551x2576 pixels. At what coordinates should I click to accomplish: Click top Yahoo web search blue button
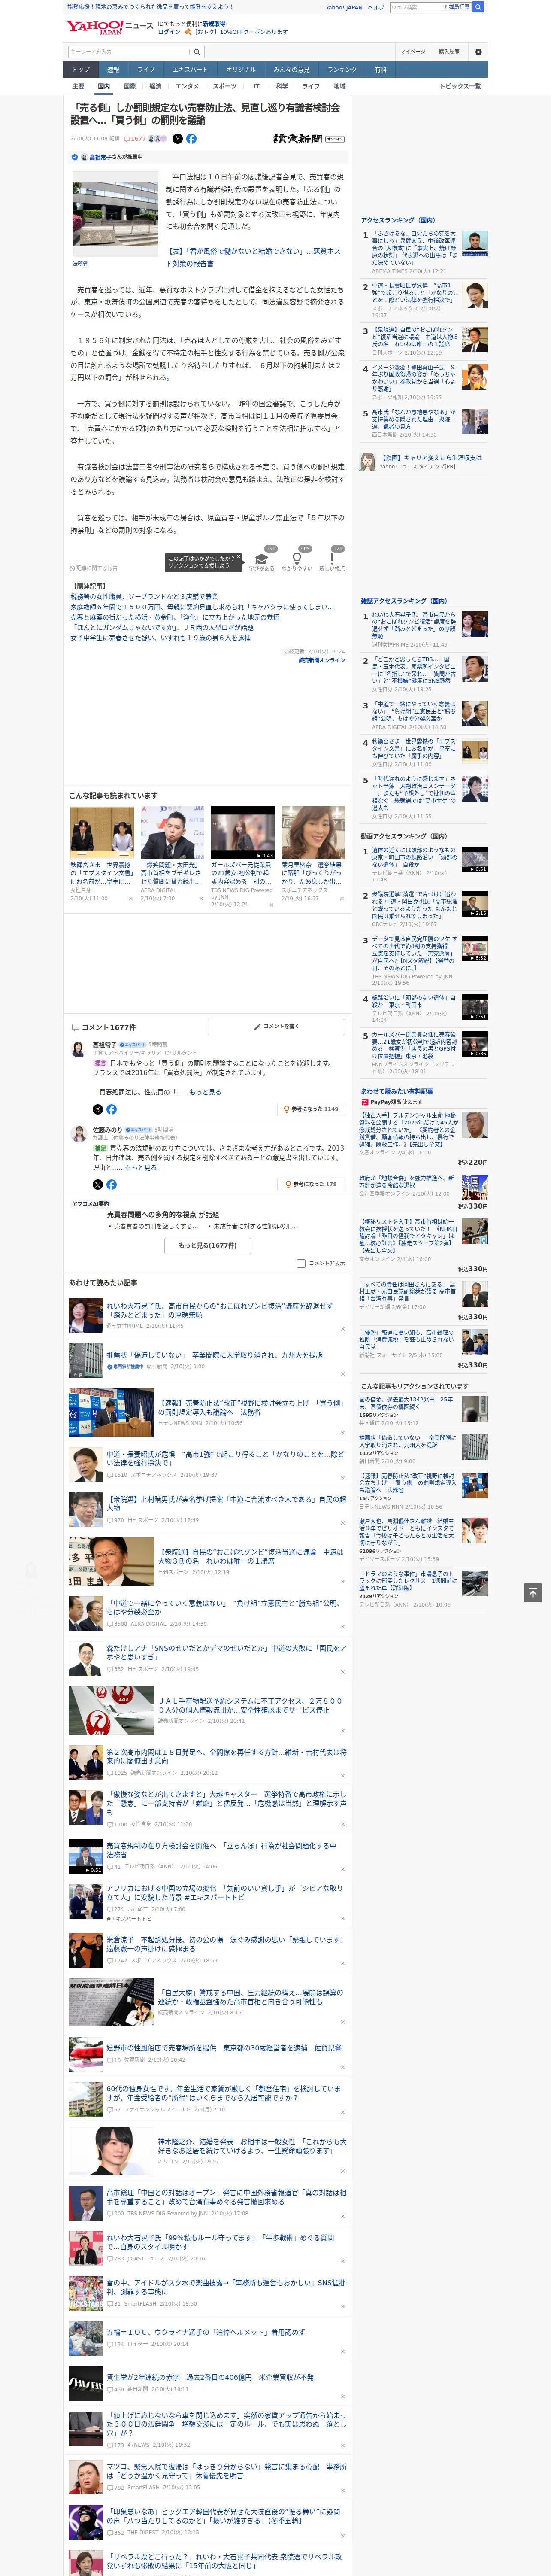[478, 7]
